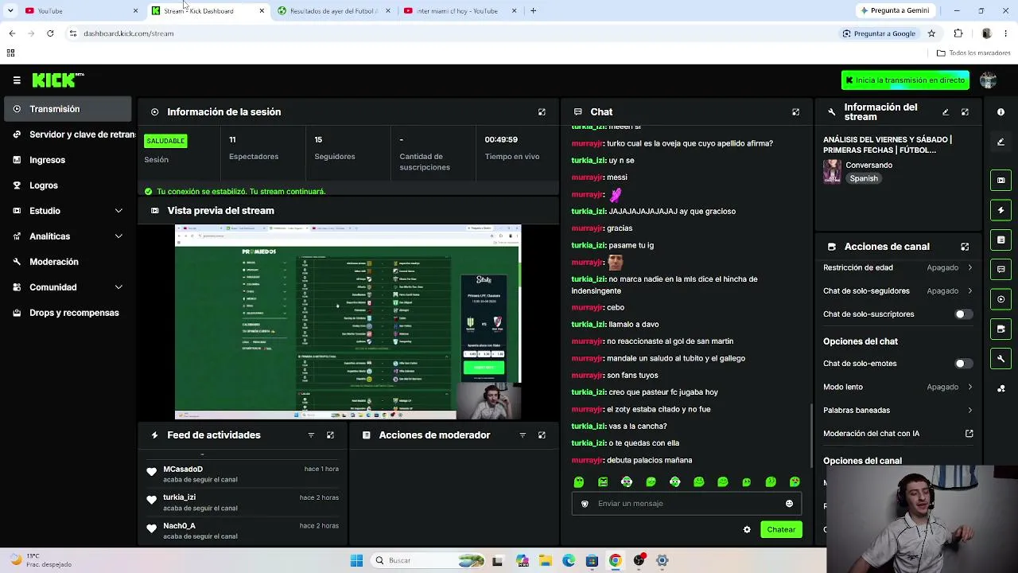
Task: Expand the Acciones de canal panel
Action: pos(965,247)
